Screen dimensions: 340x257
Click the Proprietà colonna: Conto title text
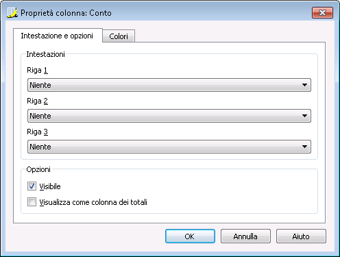66,13
